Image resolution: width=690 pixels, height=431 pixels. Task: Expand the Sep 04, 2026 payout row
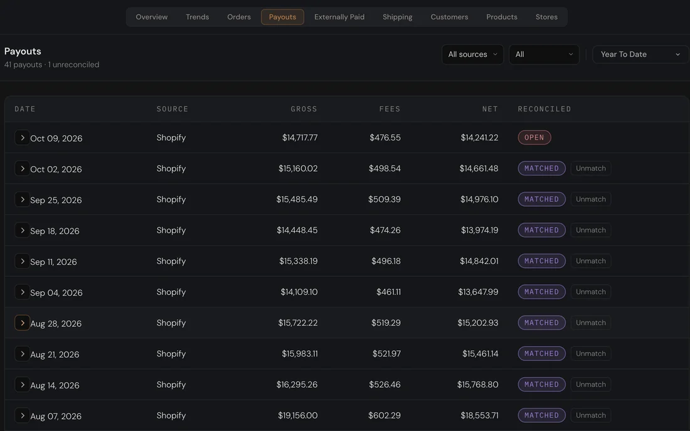coord(22,292)
